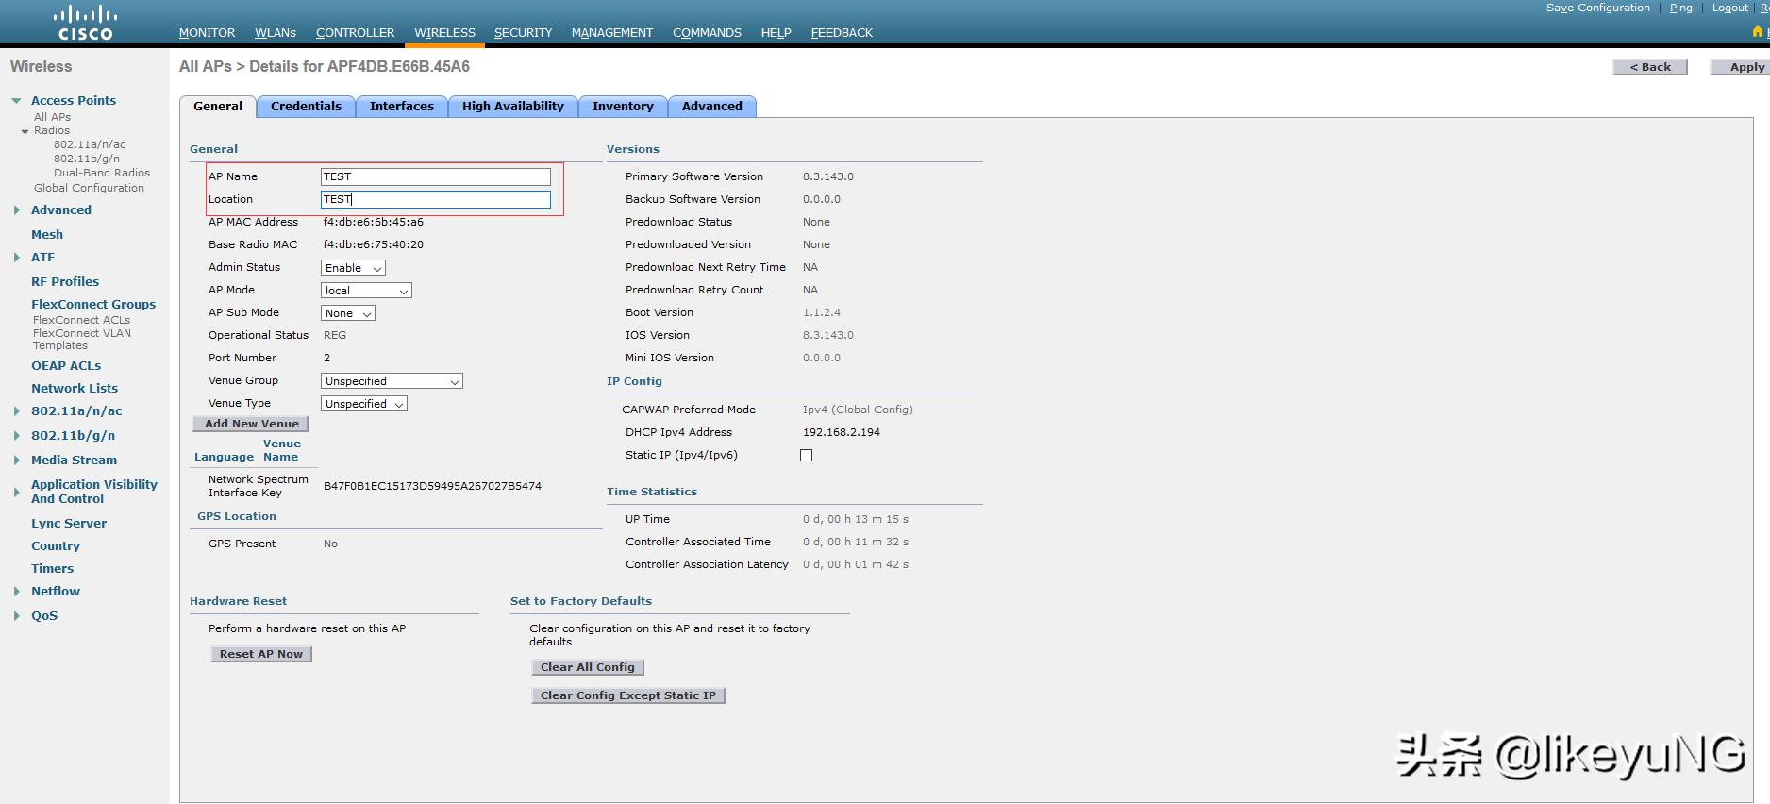Open the HELP menu
Viewport: 1770px width, 804px height.
pyautogui.click(x=776, y=32)
